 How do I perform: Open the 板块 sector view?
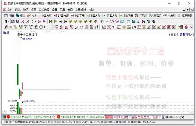(21, 15)
